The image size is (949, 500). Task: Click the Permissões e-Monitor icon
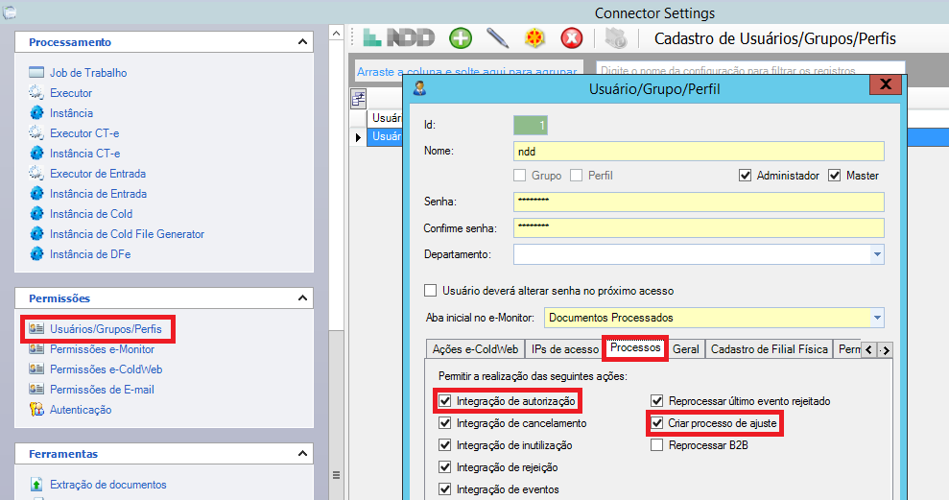click(36, 348)
